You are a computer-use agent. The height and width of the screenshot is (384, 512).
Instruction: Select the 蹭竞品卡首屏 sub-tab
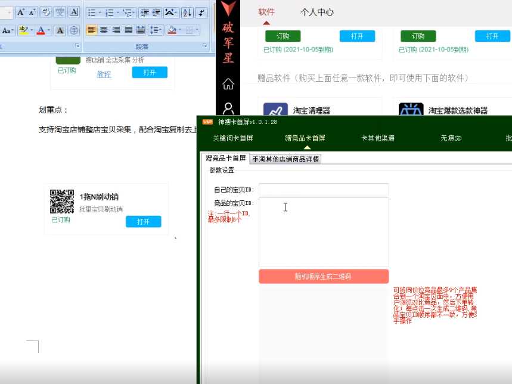pos(226,159)
